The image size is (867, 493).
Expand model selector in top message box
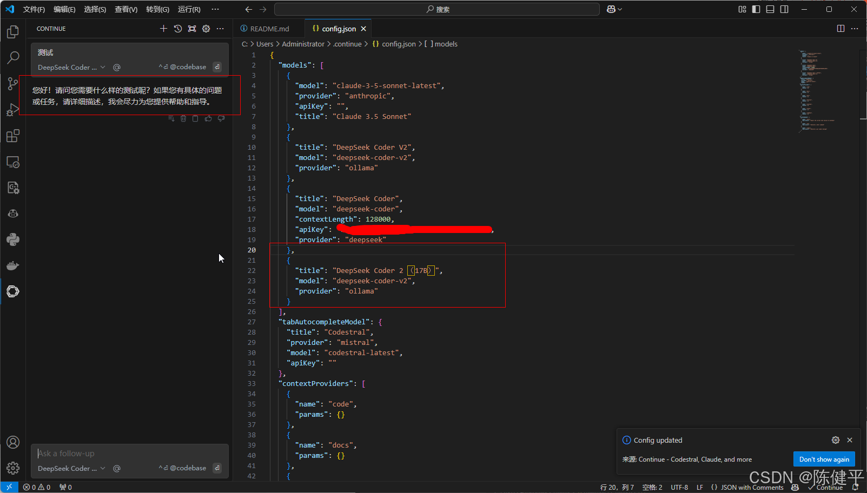71,68
